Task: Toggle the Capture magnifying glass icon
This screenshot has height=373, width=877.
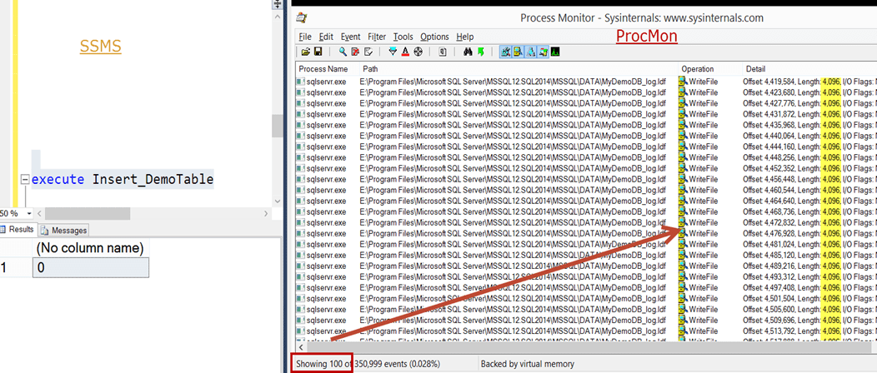Action: tap(343, 52)
